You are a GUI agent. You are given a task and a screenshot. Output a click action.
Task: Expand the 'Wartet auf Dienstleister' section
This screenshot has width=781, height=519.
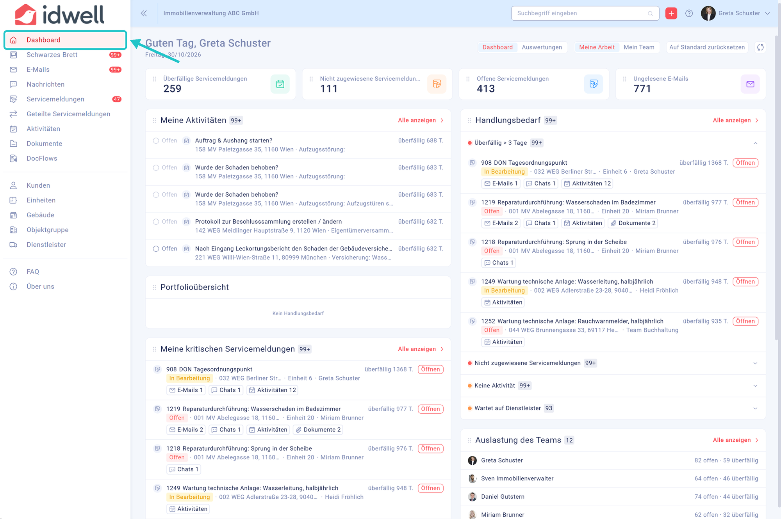click(x=755, y=409)
